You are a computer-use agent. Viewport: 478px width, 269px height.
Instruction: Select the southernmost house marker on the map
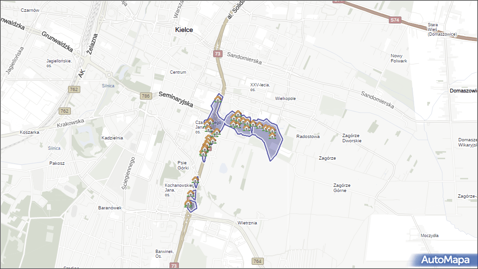point(188,204)
